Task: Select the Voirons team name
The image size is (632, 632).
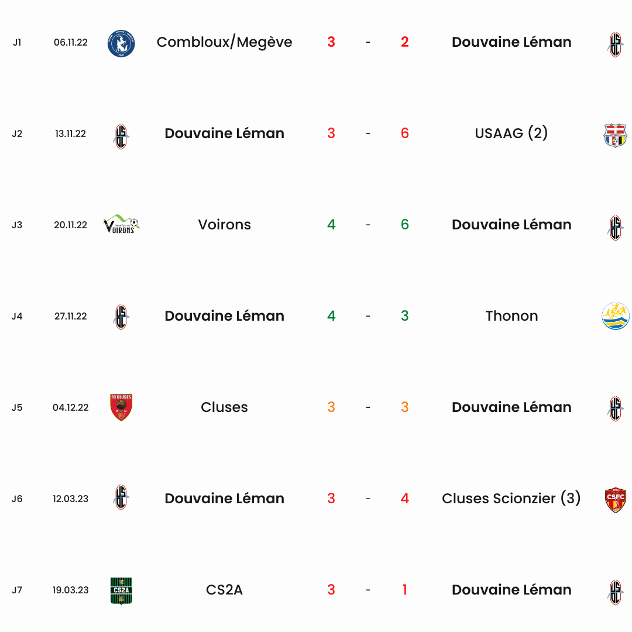Action: (225, 225)
